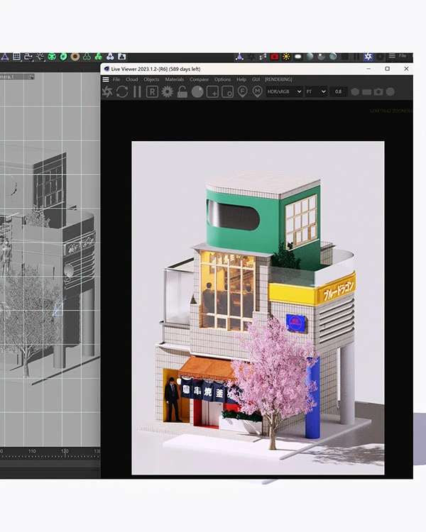The width and height of the screenshot is (426, 532).
Task: Open the Objects menu
Action: click(151, 79)
